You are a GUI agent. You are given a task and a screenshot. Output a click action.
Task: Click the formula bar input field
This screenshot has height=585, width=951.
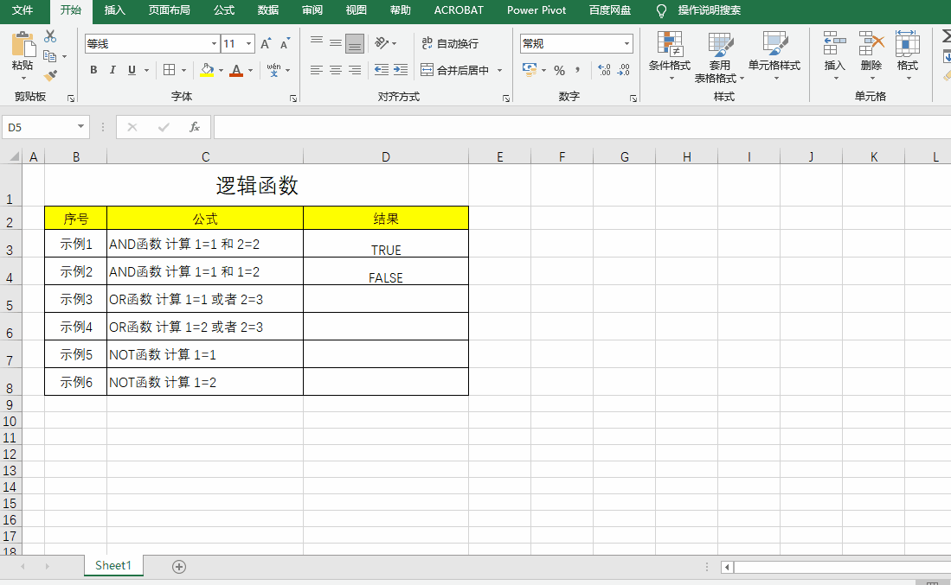(x=582, y=127)
